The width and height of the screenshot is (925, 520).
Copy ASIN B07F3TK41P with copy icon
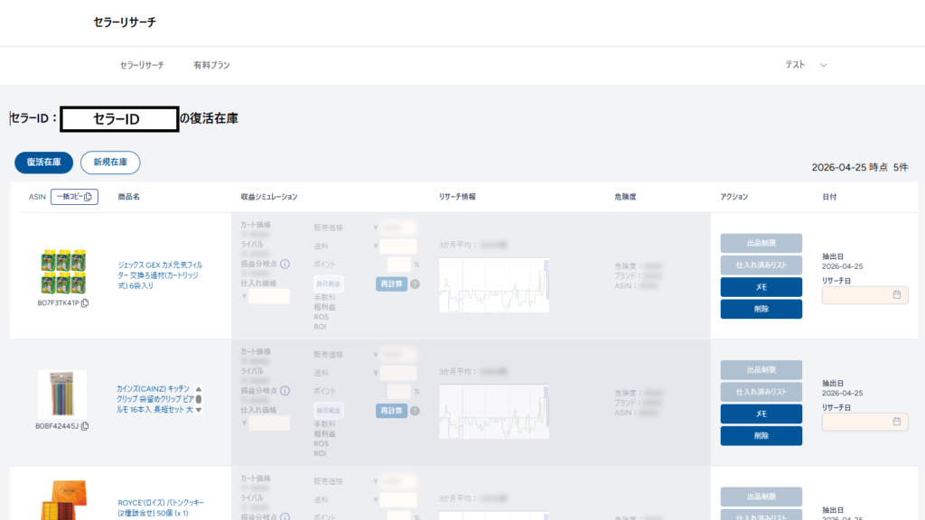point(85,303)
